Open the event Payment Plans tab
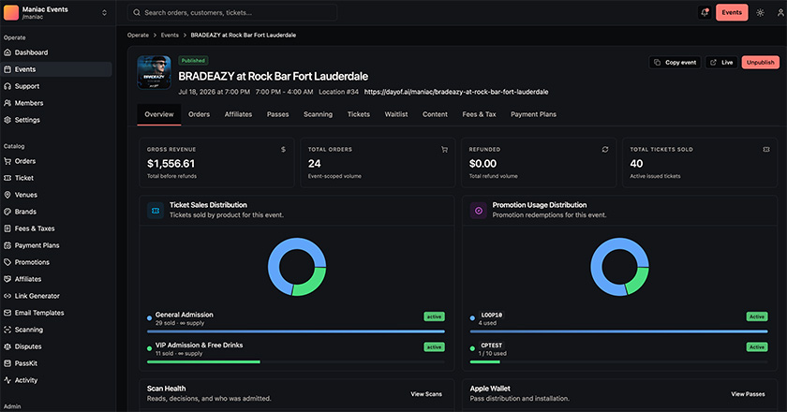This screenshot has width=787, height=412. (x=533, y=114)
